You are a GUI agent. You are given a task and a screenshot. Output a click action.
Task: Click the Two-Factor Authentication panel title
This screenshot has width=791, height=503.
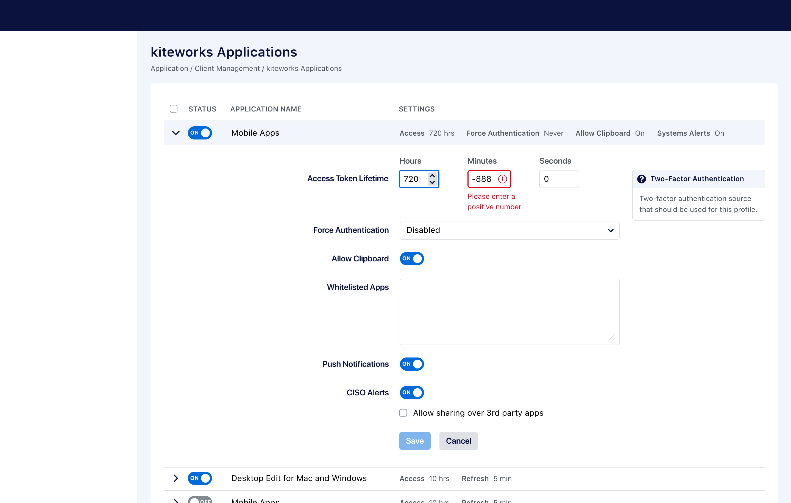tap(697, 179)
